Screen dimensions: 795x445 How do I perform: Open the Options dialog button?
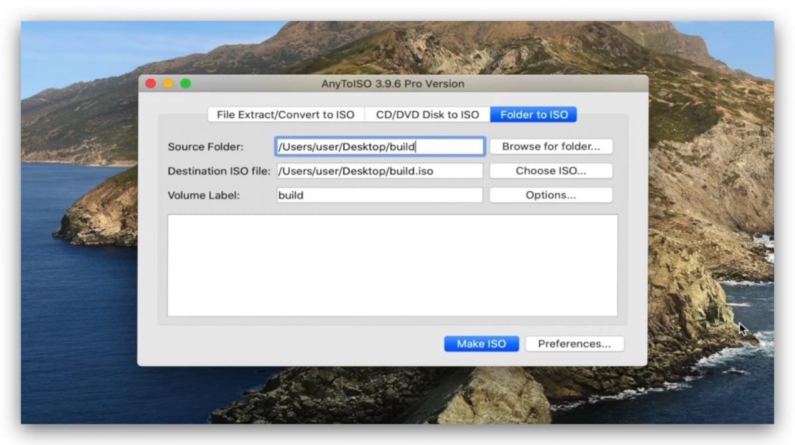coord(551,195)
